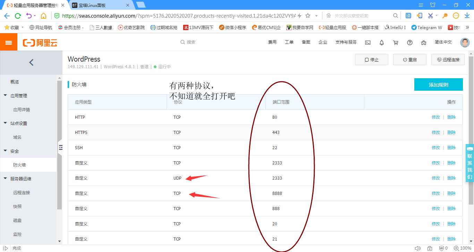Screen dimensions: 474x252
Task: Open the undo-close history dropdown arrow
Action: (x=35, y=16)
